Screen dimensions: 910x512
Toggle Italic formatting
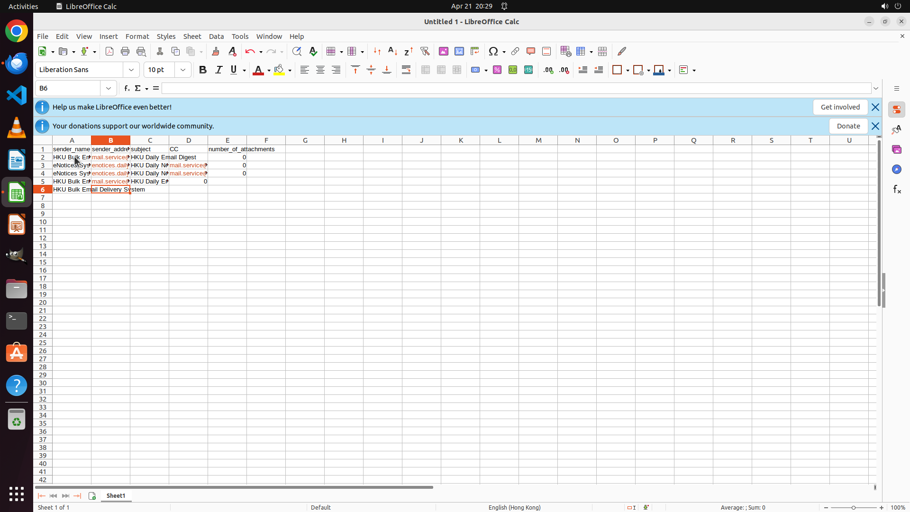point(218,70)
